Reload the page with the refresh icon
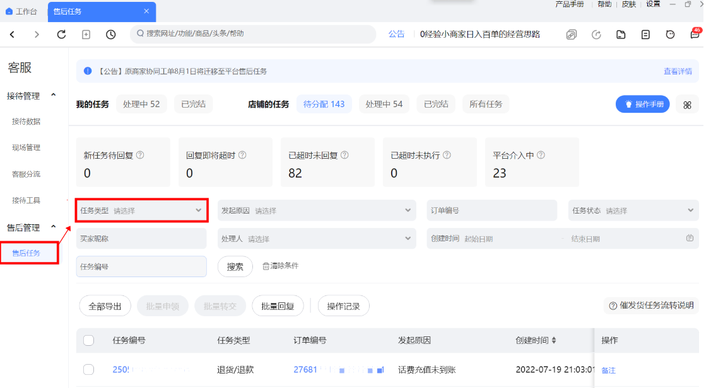 61,35
